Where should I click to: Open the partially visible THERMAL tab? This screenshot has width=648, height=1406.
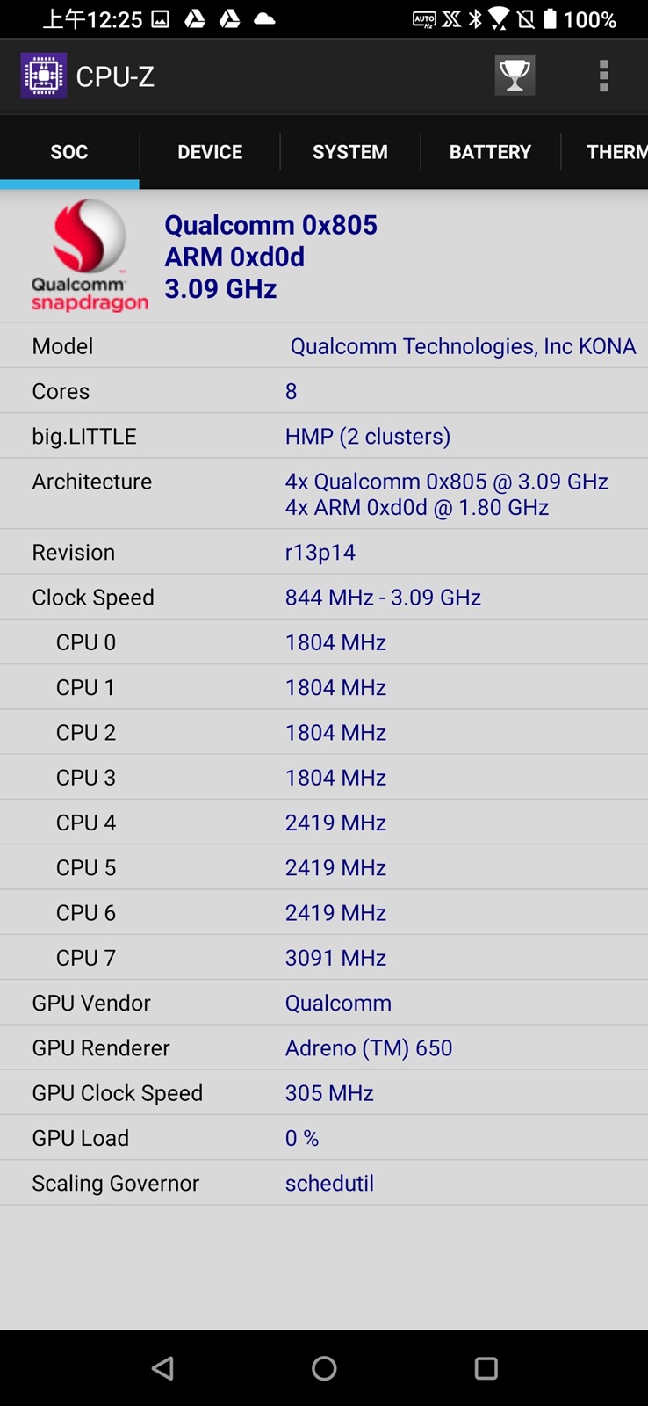[616, 152]
